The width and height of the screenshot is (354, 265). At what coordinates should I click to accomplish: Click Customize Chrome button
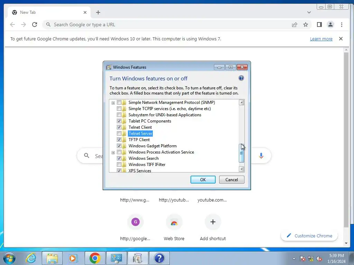coord(309,236)
